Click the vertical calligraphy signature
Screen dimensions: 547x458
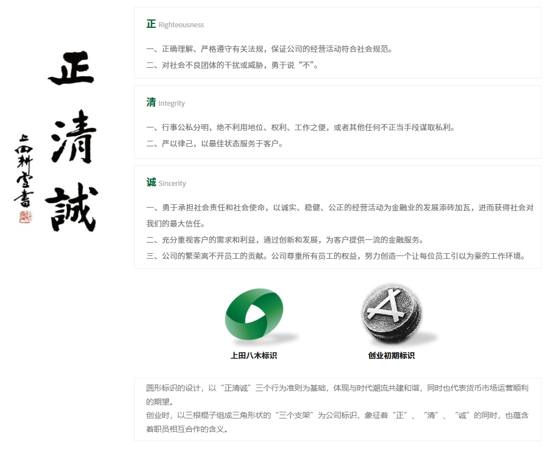click(25, 171)
